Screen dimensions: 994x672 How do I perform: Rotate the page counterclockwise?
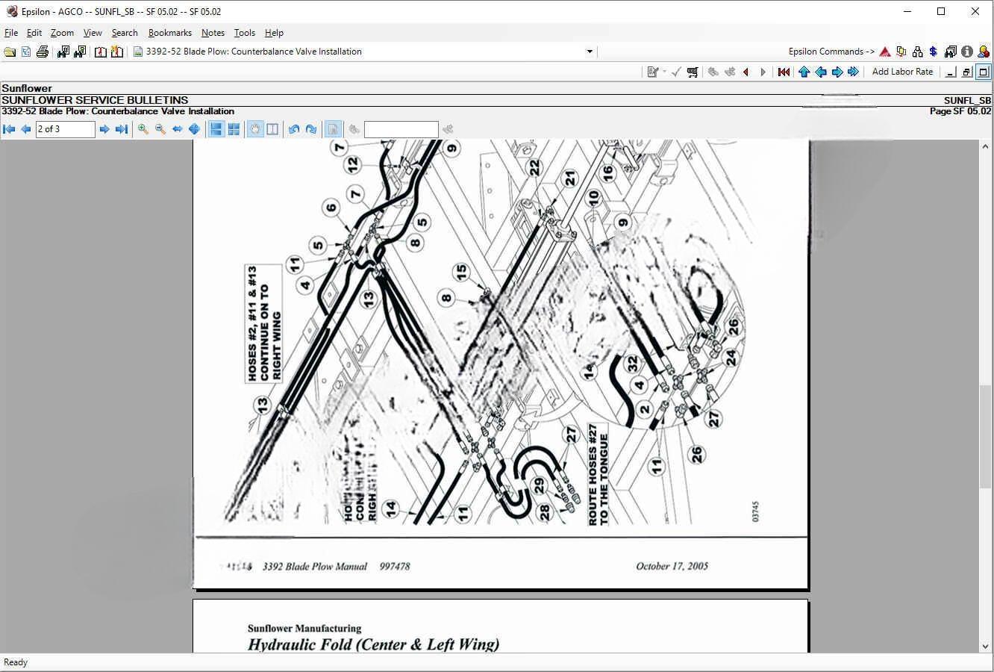coord(294,129)
